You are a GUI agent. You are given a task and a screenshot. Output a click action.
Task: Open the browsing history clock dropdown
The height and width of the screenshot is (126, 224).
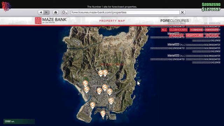click(64, 13)
